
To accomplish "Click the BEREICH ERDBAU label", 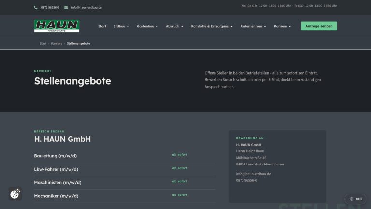I will [x=49, y=131].
